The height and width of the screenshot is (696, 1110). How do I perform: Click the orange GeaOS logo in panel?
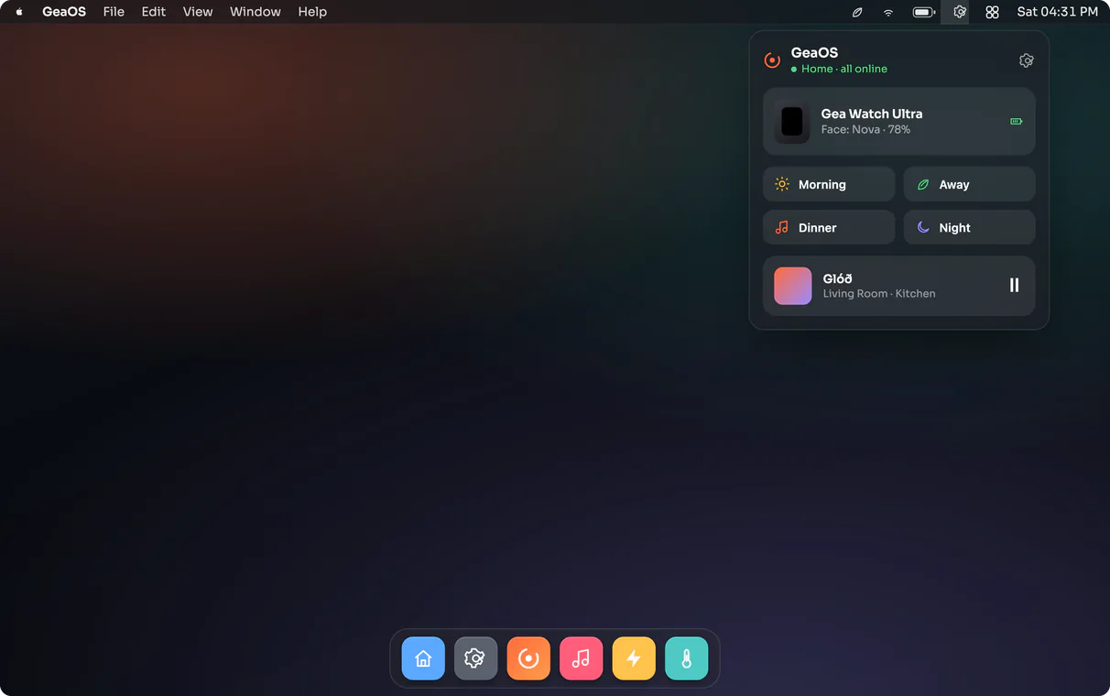click(772, 60)
